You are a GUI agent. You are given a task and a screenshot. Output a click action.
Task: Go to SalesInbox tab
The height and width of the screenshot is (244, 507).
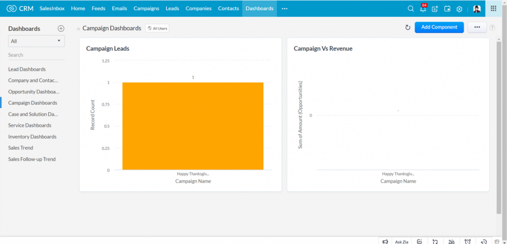(52, 9)
